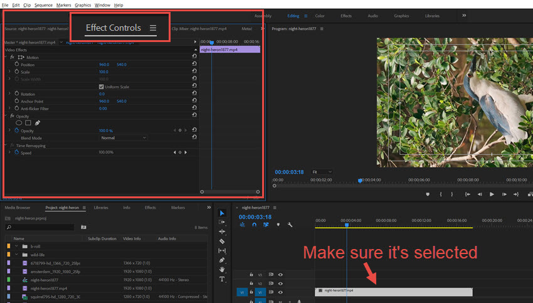Image resolution: width=533 pixels, height=303 pixels.
Task: Add or remove Opacity keyframe
Action: click(x=180, y=130)
